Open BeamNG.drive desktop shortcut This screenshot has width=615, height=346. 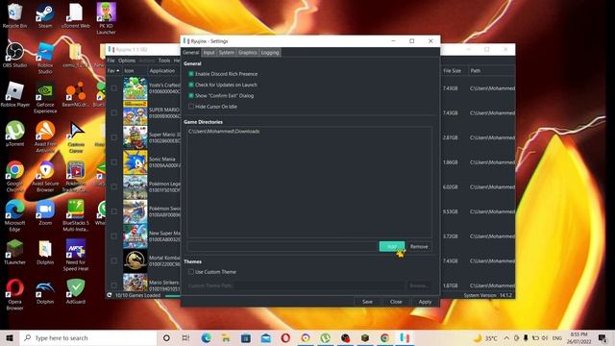76,94
